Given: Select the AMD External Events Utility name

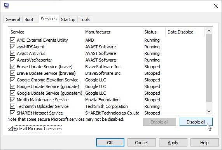Looking at the screenshot, I should tap(42, 40).
